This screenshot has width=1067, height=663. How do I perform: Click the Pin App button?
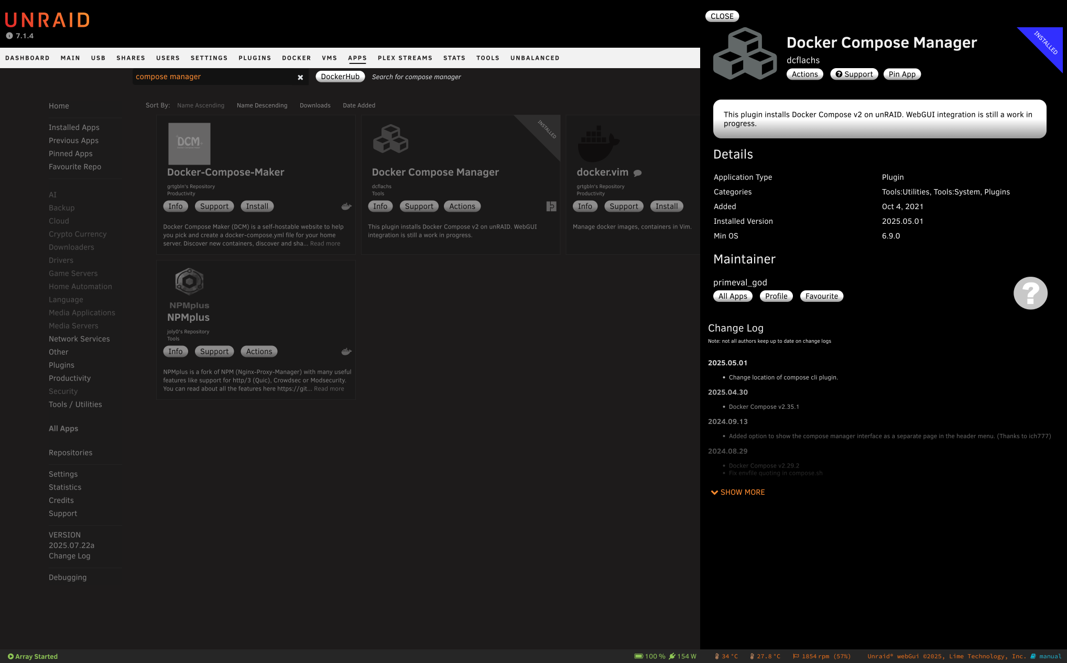[902, 74]
